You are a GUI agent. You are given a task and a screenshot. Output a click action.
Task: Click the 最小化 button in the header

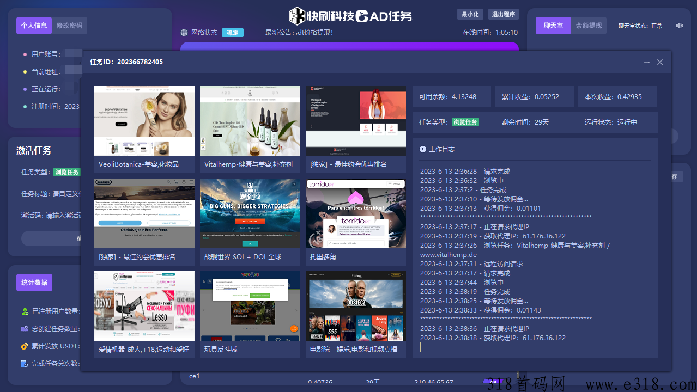[x=470, y=15]
